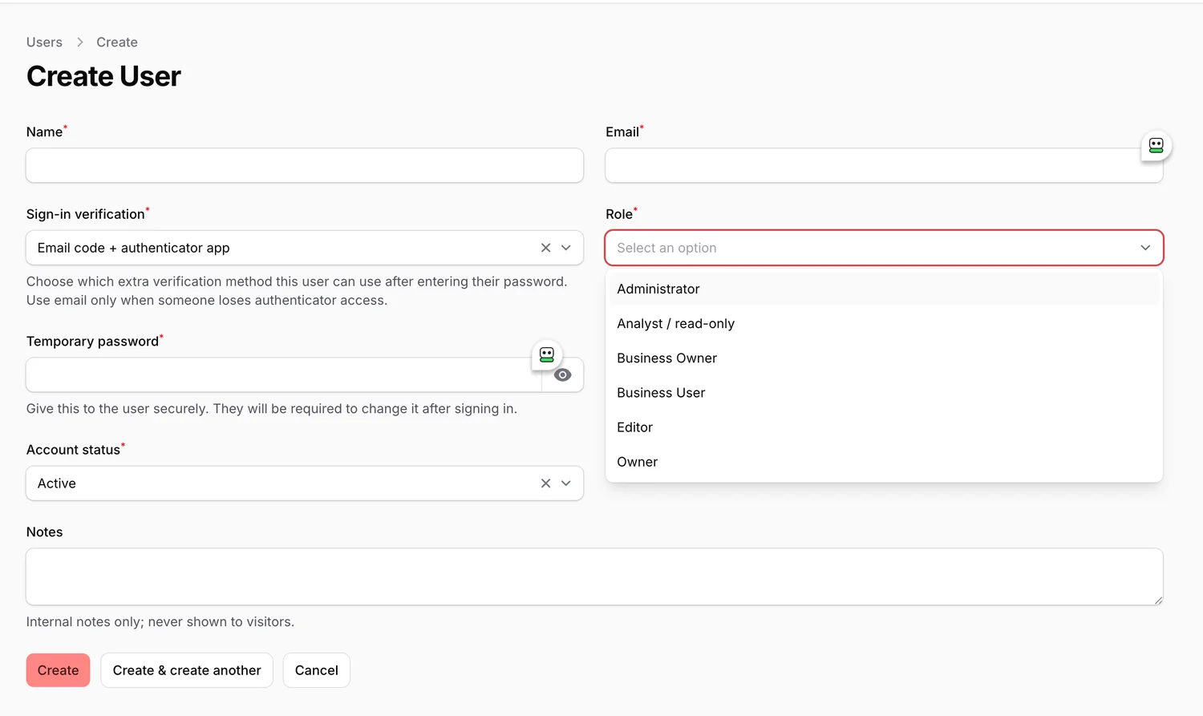
Task: Cancel the user creation form
Action: click(317, 670)
